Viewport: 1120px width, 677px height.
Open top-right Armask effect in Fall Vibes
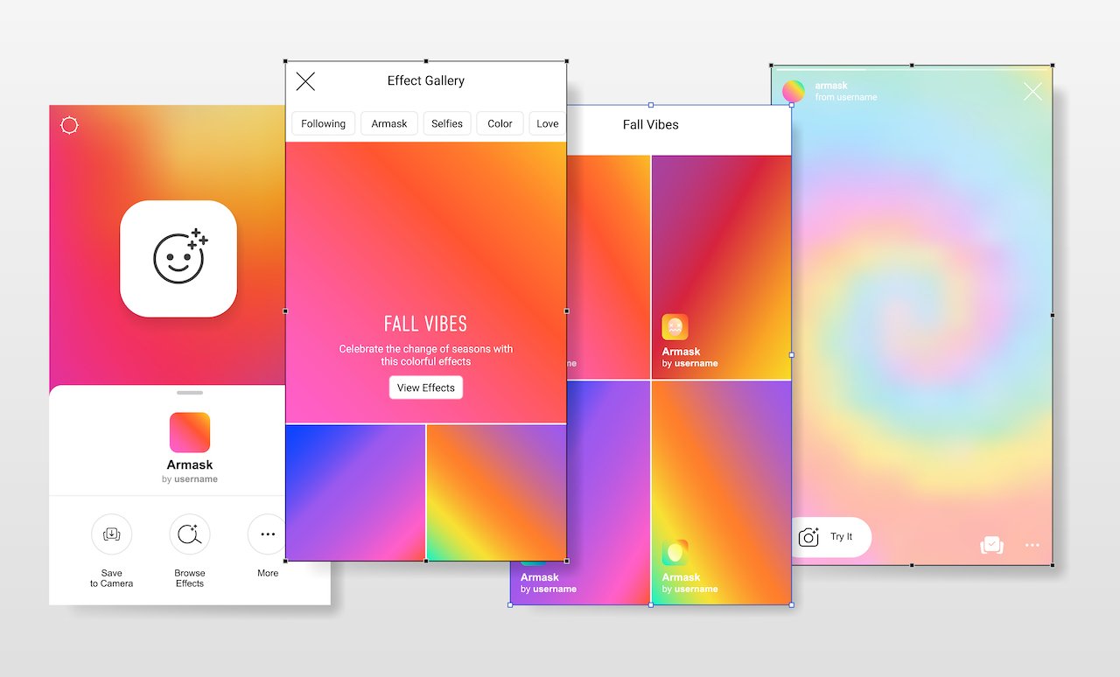[721, 267]
